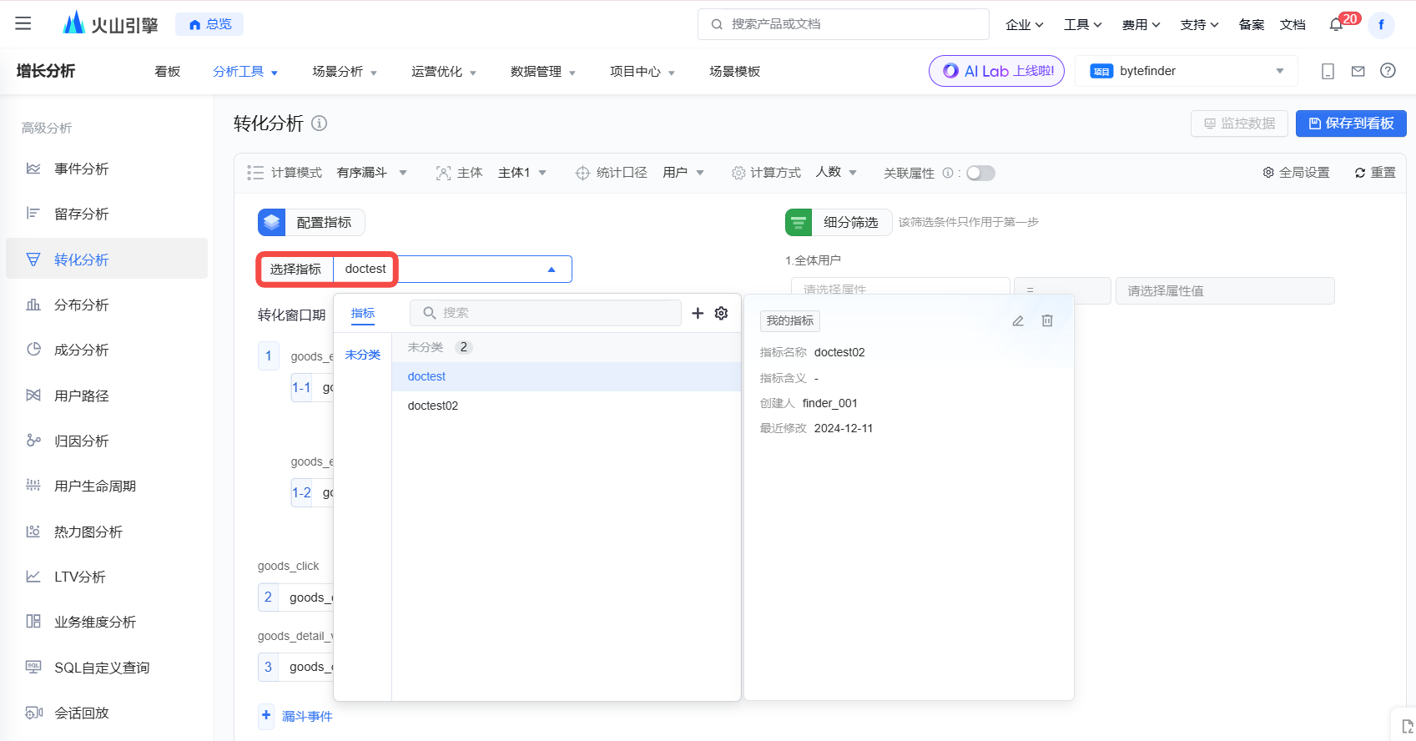This screenshot has height=741, width=1416.
Task: Delete the metric with the trash icon
Action: click(1047, 320)
